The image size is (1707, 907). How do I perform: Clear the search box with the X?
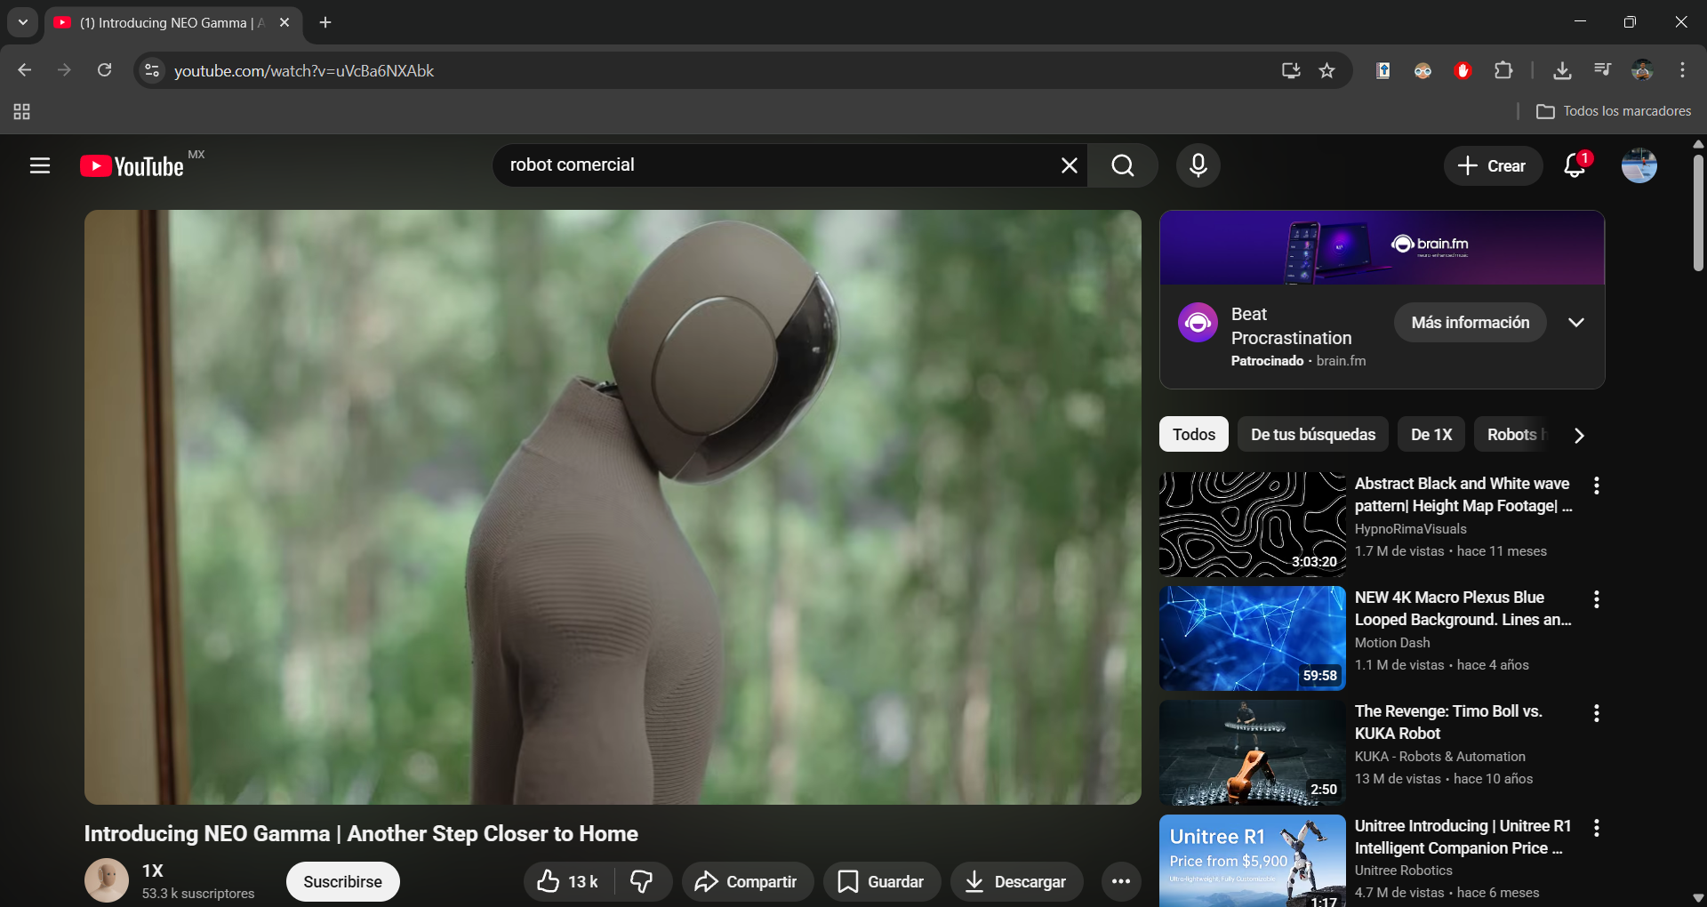point(1069,165)
